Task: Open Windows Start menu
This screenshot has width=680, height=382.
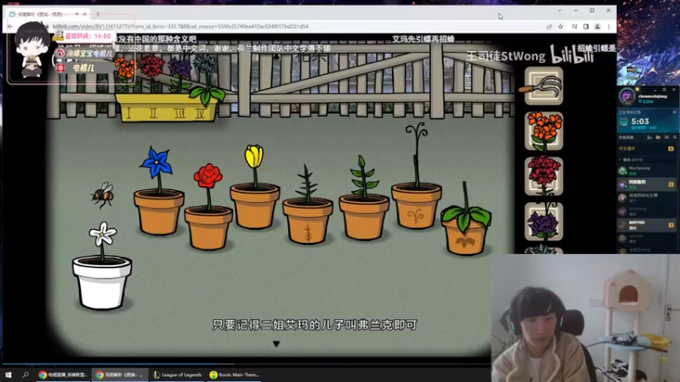Action: pyautogui.click(x=8, y=375)
